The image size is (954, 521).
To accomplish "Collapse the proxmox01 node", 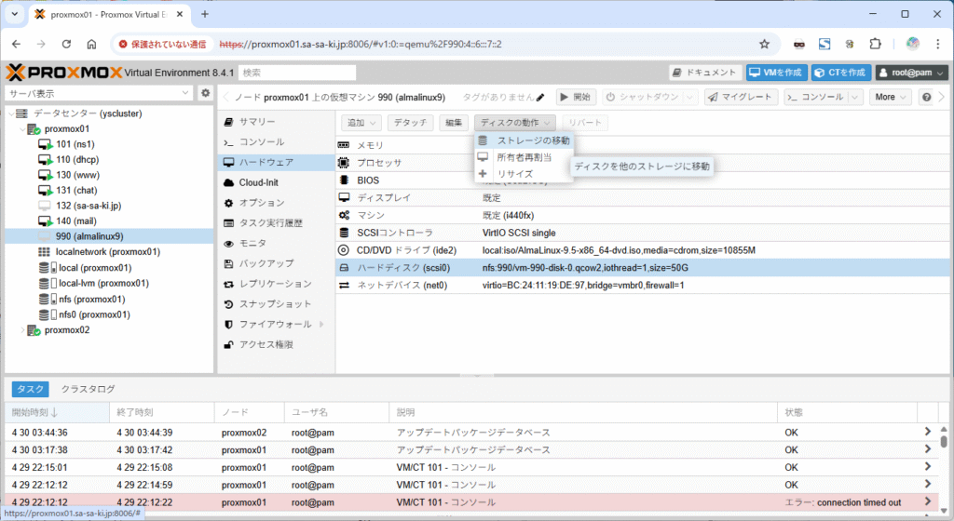I will click(x=22, y=128).
